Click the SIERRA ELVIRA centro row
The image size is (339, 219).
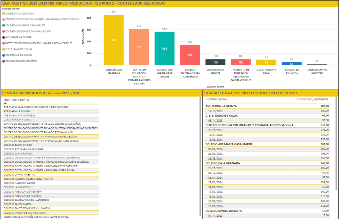click(x=51, y=170)
